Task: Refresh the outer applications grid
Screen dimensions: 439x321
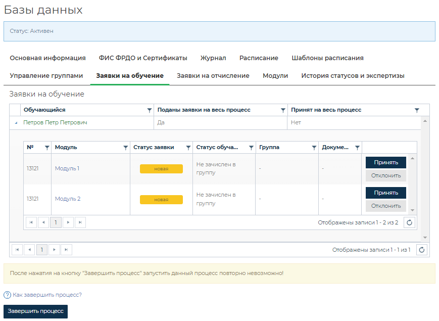Action: click(x=423, y=250)
